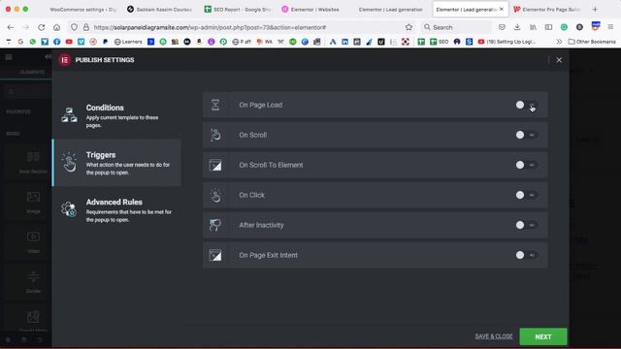621x349 pixels.
Task: Close the Publish Settings dialog
Action: tap(559, 60)
